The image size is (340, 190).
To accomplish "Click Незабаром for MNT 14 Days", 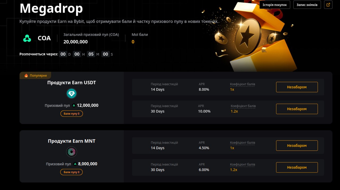I will [297, 145].
